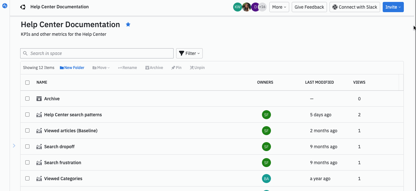Screen dimensions: 416x191
Task: Check the checkbox next to Viewed Categories
Action: click(27, 178)
